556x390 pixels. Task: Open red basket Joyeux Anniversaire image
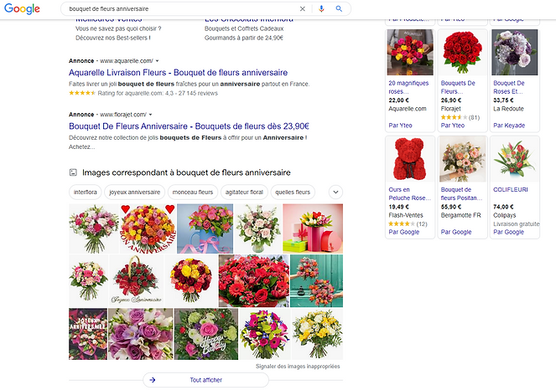tap(137, 280)
